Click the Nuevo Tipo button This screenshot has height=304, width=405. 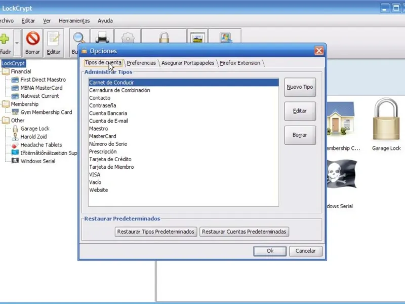[x=300, y=87]
